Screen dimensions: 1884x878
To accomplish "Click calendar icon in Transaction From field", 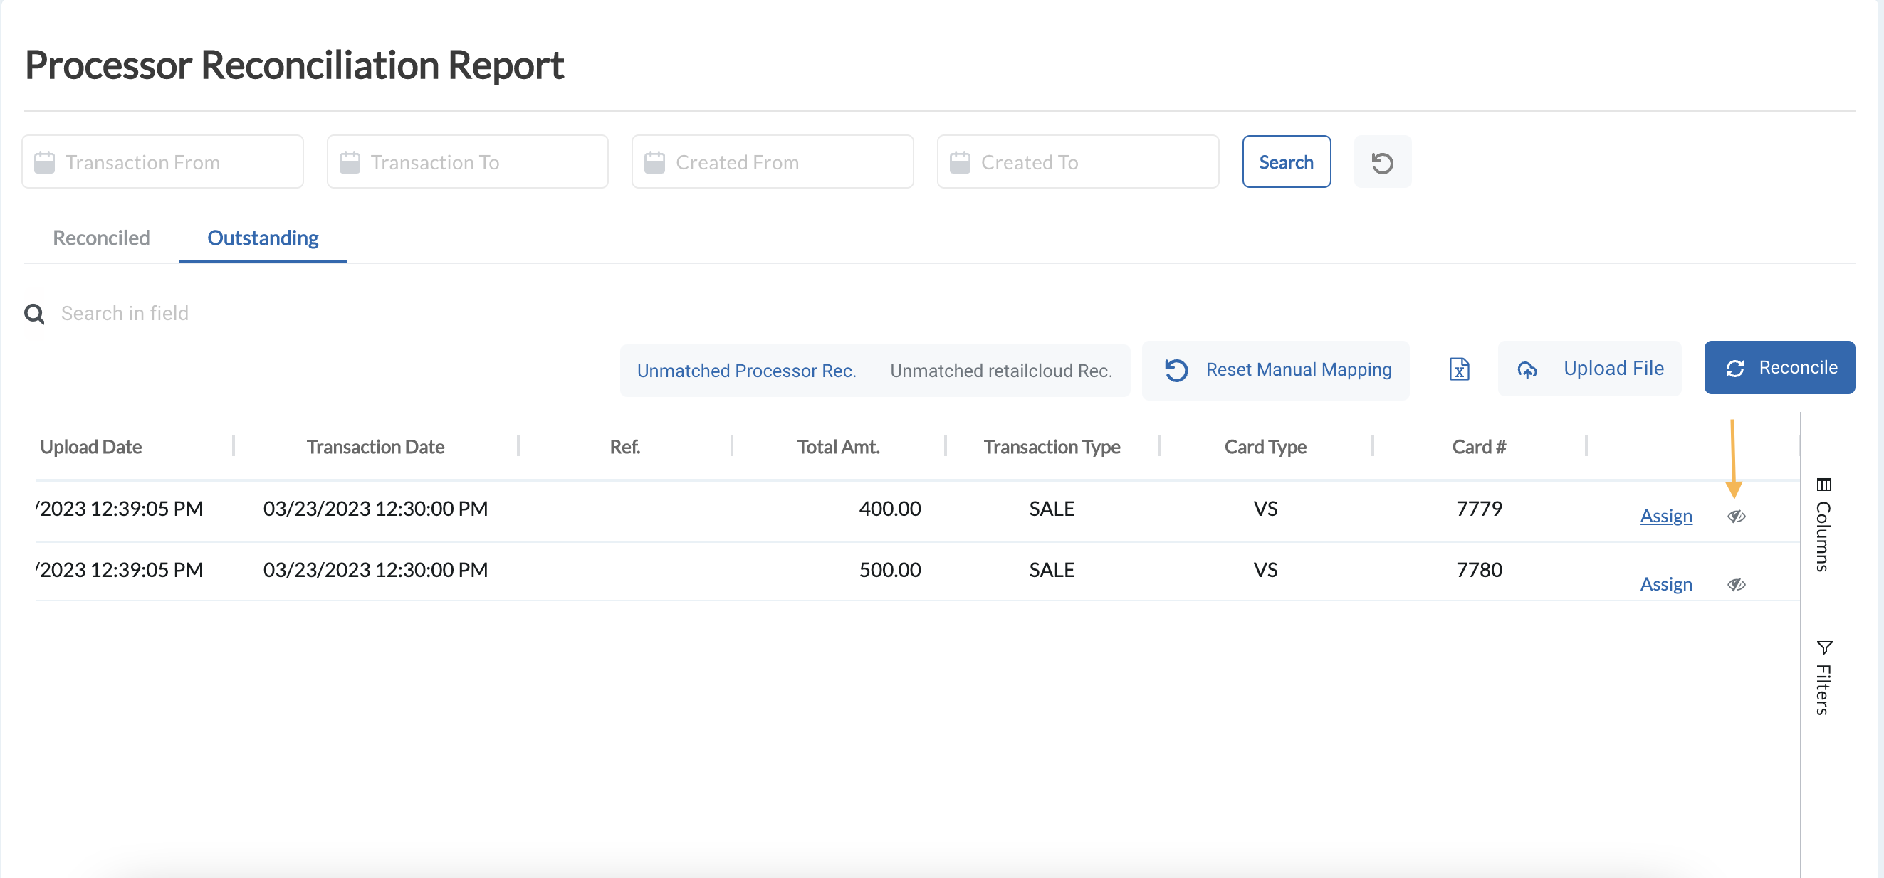I will 45,162.
